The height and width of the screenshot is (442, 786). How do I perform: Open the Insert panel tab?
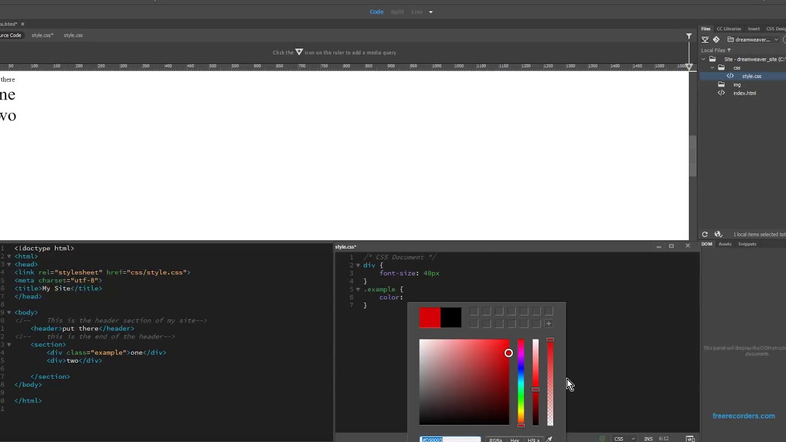(x=753, y=29)
